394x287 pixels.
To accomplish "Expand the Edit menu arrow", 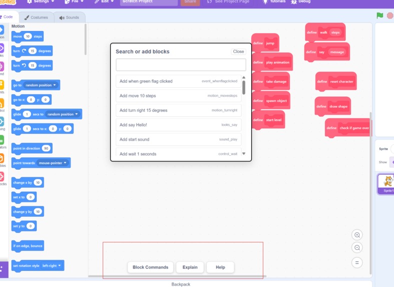I will [112, 2].
